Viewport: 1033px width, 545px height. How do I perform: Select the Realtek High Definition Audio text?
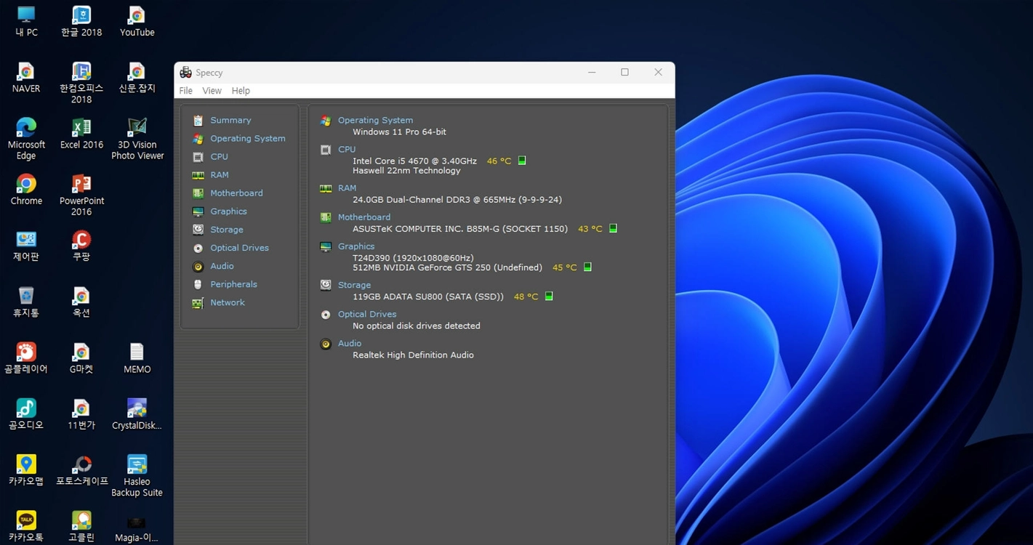[x=413, y=355]
